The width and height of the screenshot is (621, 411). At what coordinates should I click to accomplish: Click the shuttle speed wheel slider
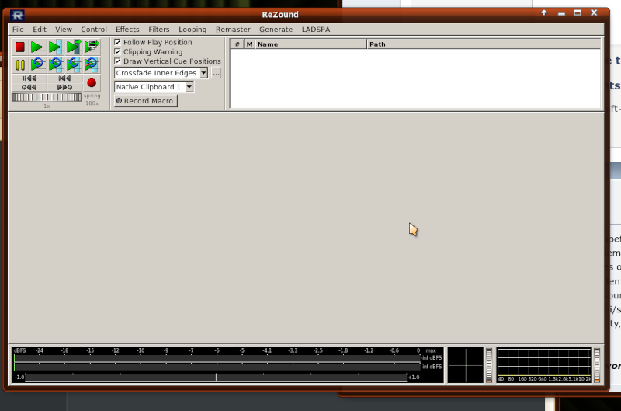[x=47, y=97]
